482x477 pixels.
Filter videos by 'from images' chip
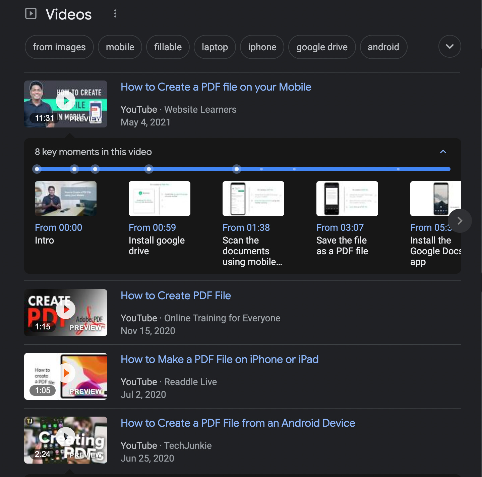(x=59, y=47)
